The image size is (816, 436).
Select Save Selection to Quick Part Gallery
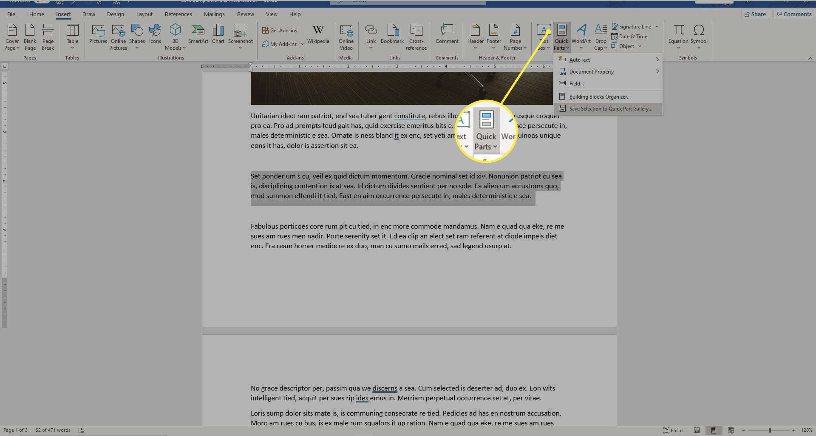pyautogui.click(x=608, y=108)
